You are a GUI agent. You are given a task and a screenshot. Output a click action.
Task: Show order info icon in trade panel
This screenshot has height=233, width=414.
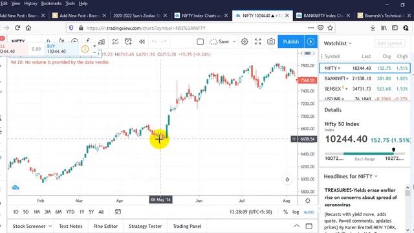[85, 49]
